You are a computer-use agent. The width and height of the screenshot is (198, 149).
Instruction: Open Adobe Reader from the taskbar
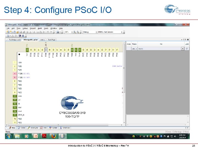(x=44, y=136)
